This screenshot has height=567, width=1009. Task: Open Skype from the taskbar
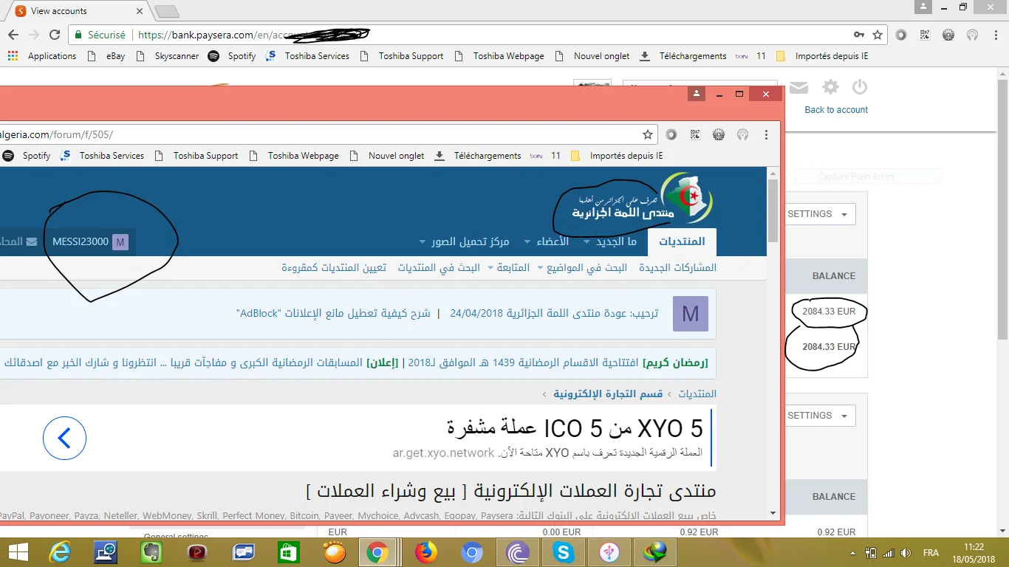pyautogui.click(x=563, y=552)
